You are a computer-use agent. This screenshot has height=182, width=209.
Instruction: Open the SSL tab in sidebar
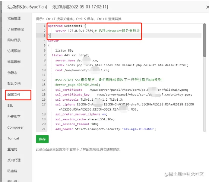pyautogui.click(x=10, y=105)
